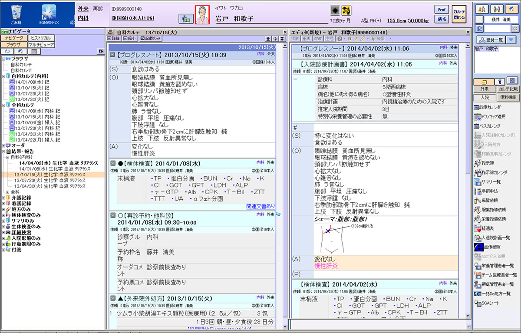
Task: Click the patient photo thumbnail
Action: (x=202, y=14)
